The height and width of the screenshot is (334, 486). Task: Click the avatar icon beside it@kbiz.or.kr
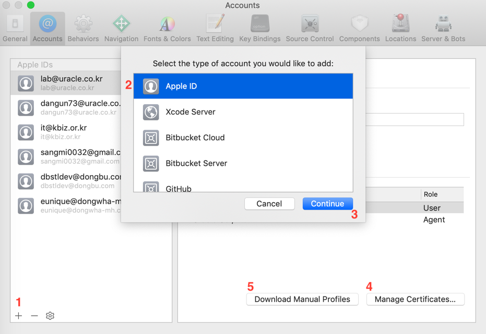[x=26, y=132]
